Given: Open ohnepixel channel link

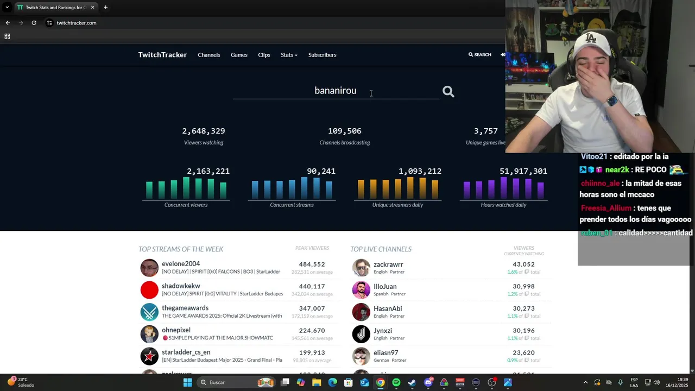Looking at the screenshot, I should pos(176,330).
